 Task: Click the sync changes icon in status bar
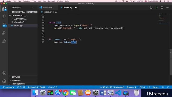point(21,87)
